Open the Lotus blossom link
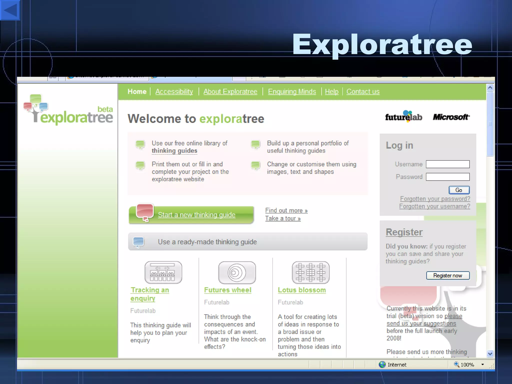512x384 pixels. coord(302,290)
